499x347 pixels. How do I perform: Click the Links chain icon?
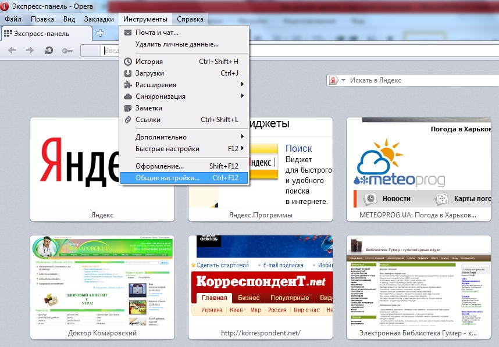128,120
